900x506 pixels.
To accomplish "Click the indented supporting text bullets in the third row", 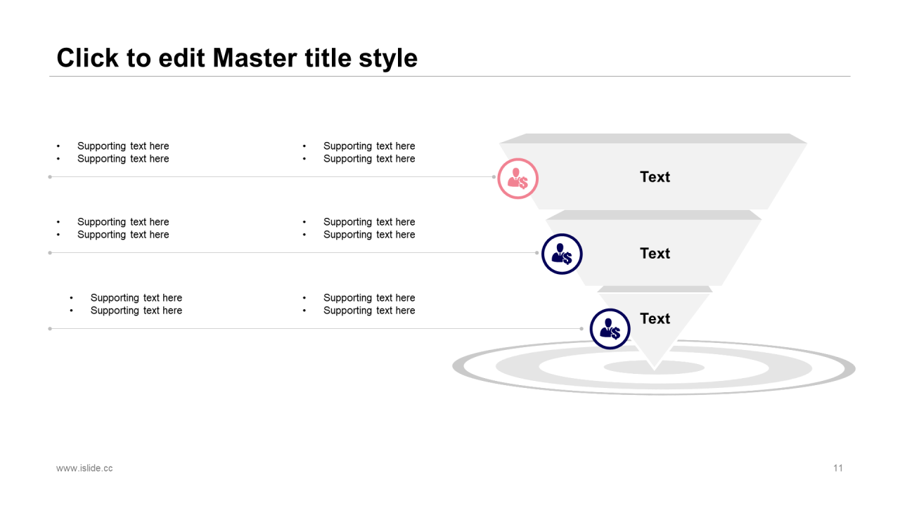I will tap(126, 304).
